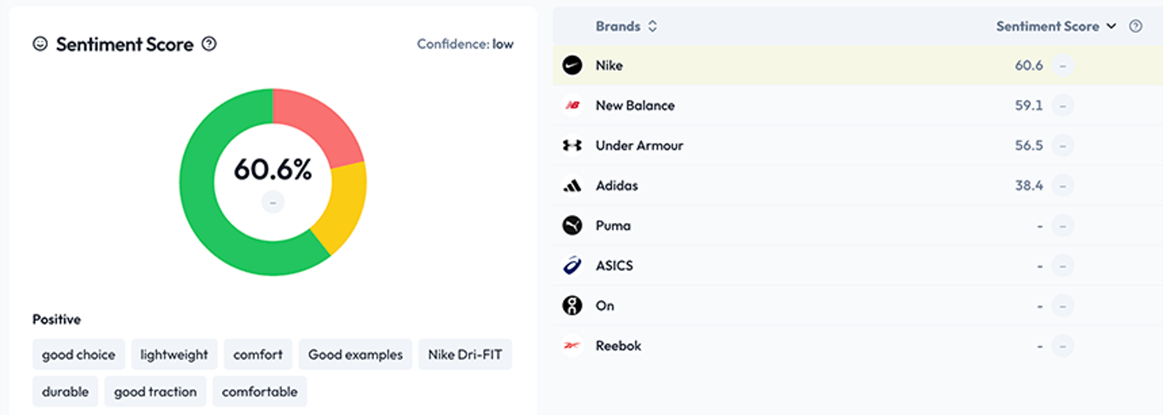1163x415 pixels.
Task: Click the 'good traction' keyword tag
Action: point(155,391)
